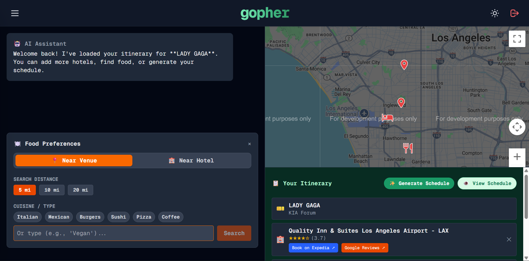The image size is (529, 261).
Task: Switch to Near Venue tab
Action: 74,161
